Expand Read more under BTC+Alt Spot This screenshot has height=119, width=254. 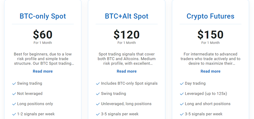point(127,71)
